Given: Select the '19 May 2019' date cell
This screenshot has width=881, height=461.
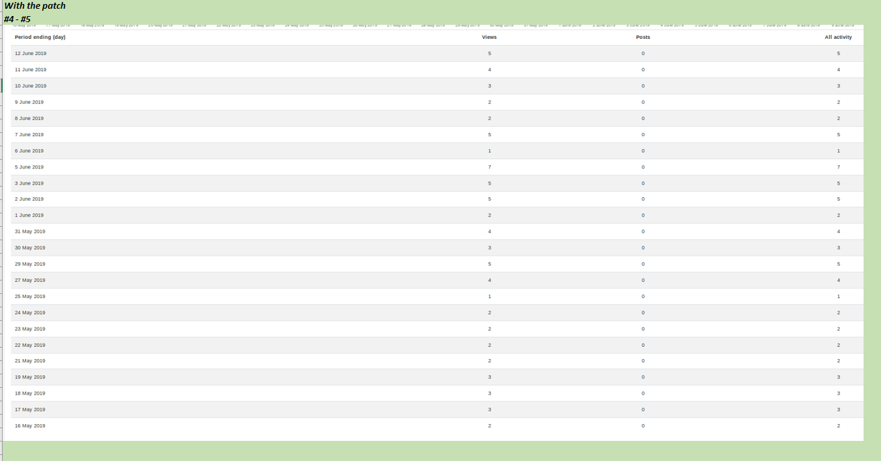Looking at the screenshot, I should tap(30, 377).
